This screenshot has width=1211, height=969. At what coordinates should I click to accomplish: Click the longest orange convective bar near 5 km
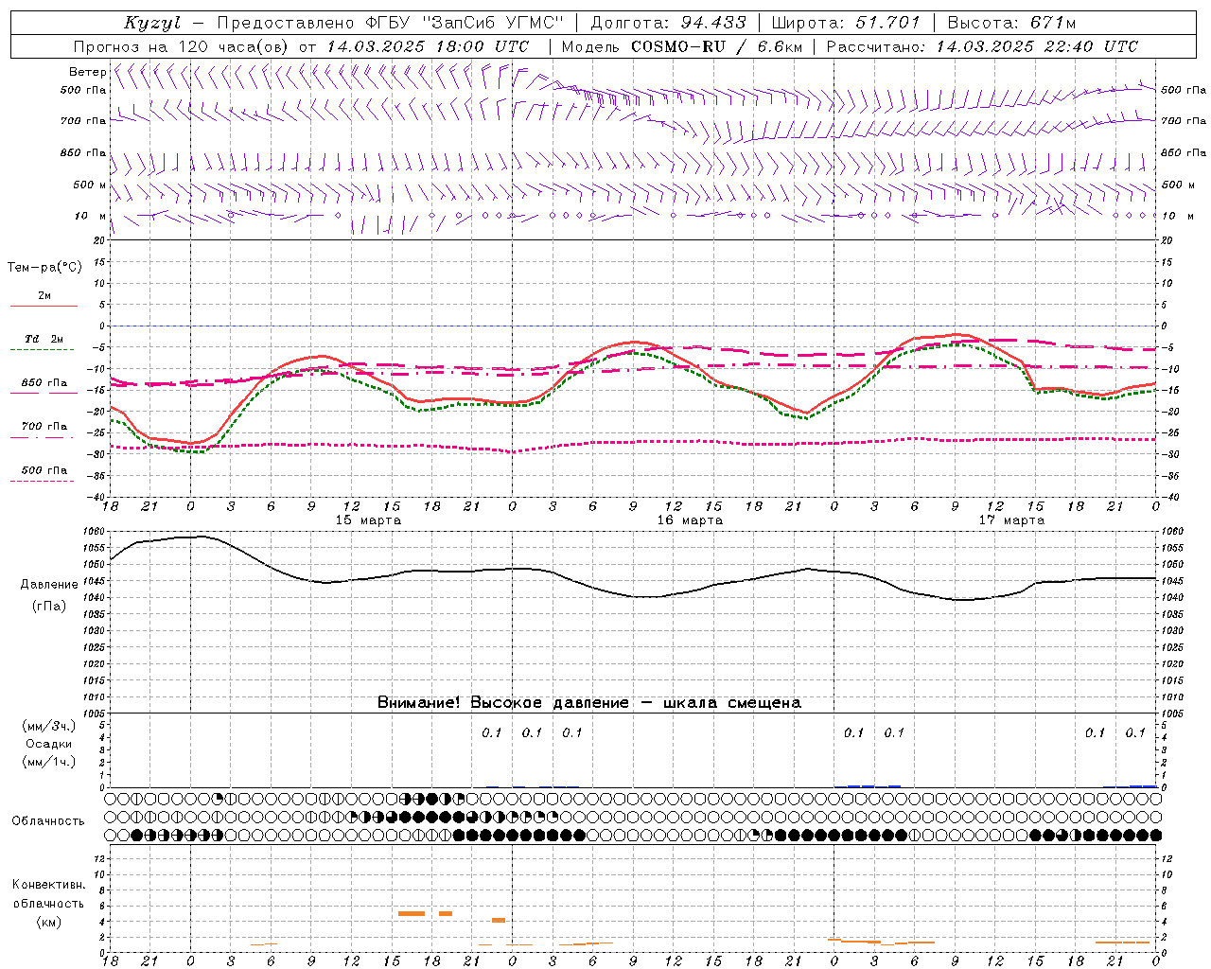(412, 913)
